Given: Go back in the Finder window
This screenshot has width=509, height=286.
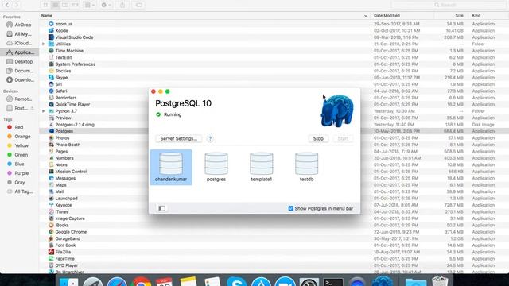Looking at the screenshot, I should pos(7,5).
